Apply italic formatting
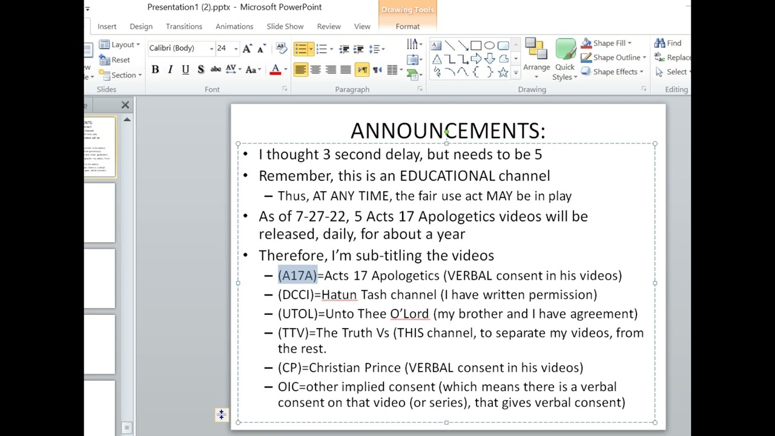The width and height of the screenshot is (775, 436). pos(170,70)
